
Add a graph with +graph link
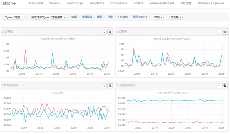[x=123, y=17]
